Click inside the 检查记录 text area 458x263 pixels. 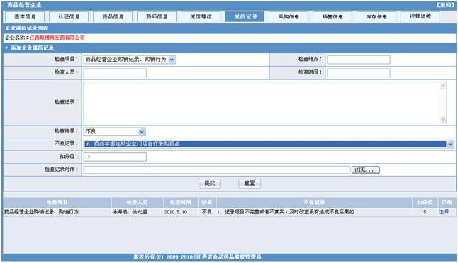click(262, 102)
